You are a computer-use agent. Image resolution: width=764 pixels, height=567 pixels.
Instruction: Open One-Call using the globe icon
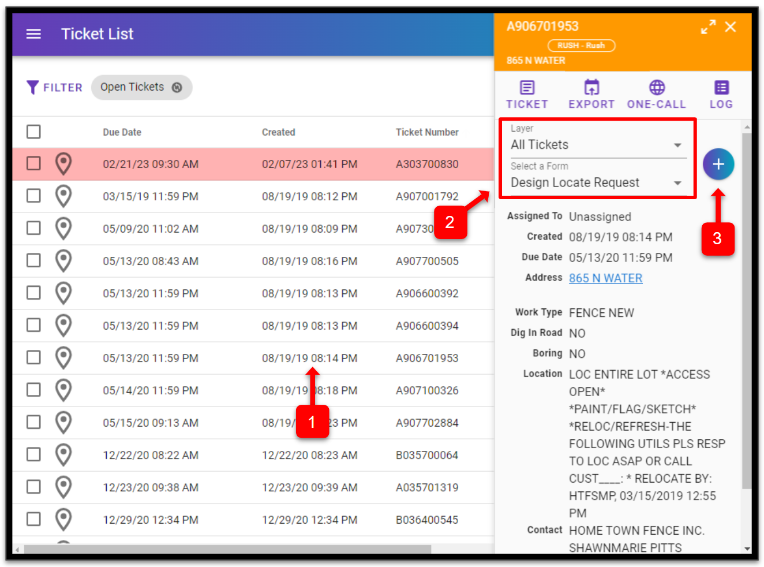tap(656, 94)
